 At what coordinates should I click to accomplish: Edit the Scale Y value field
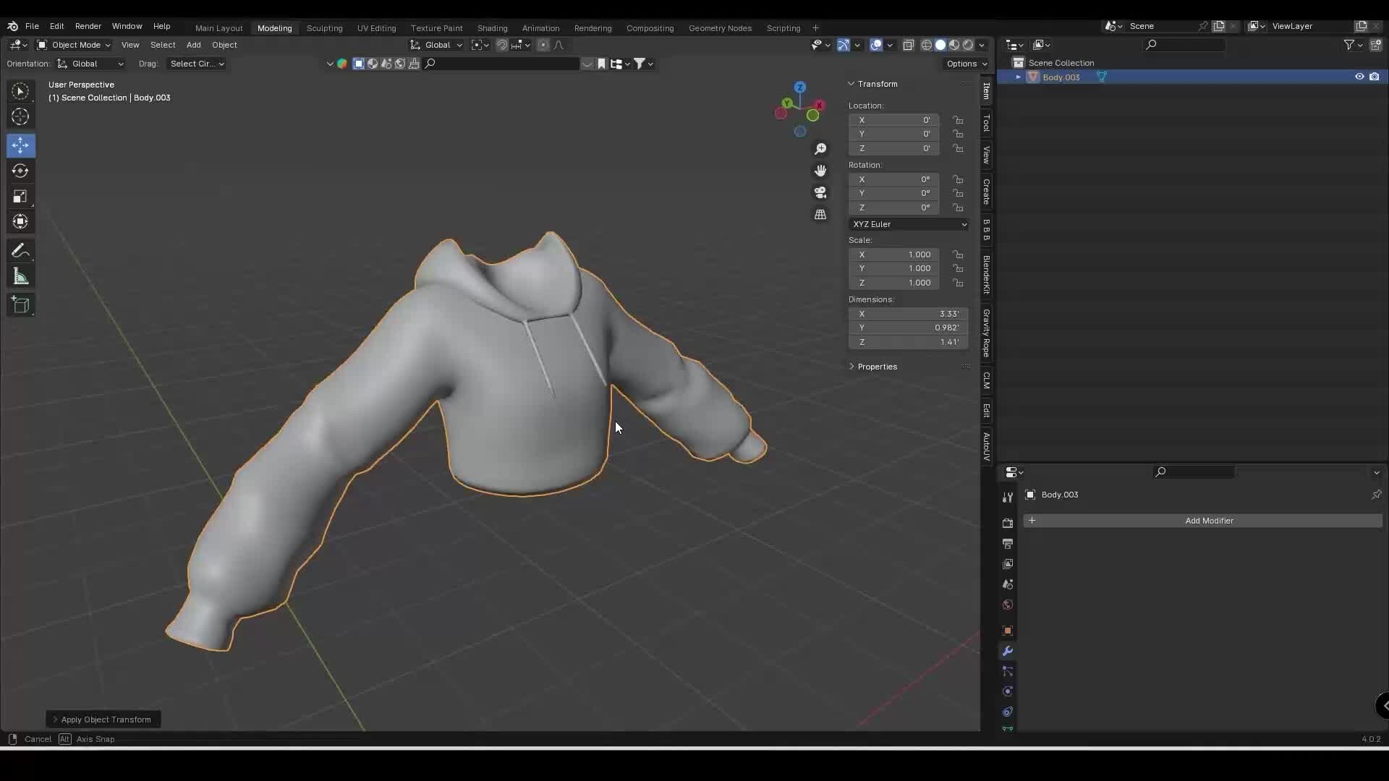point(895,268)
